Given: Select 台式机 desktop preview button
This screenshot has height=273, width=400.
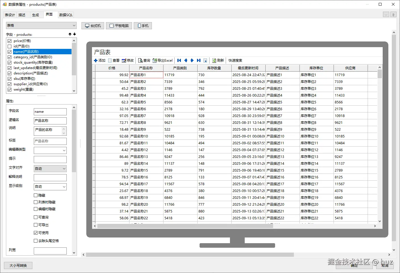Looking at the screenshot, I should (x=93, y=26).
